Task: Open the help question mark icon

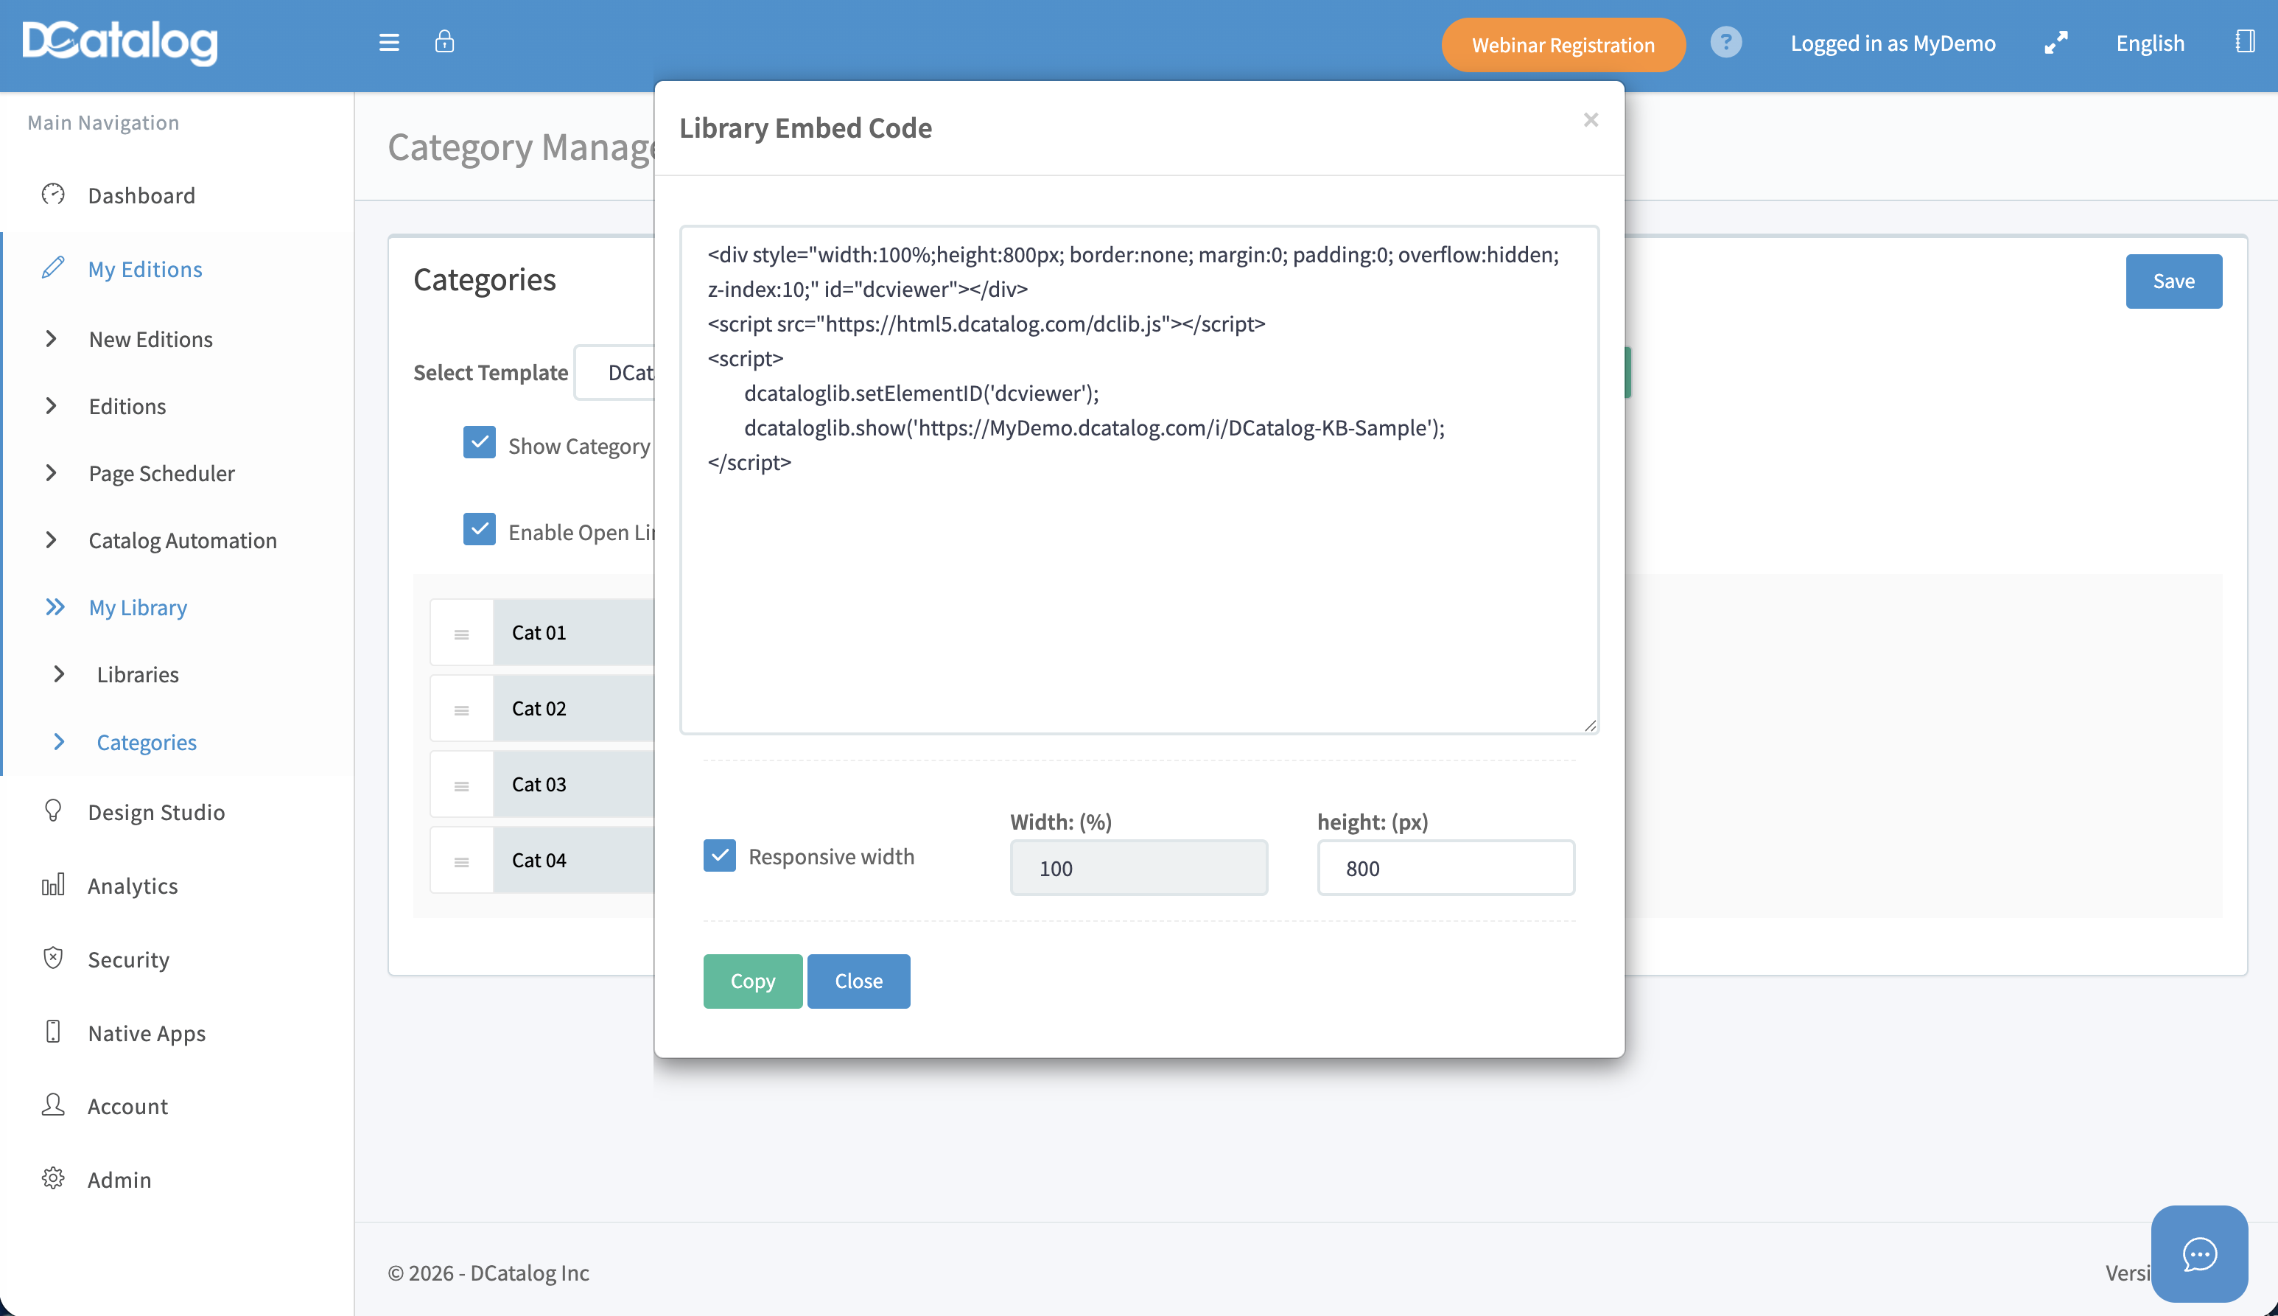Action: [x=1725, y=43]
